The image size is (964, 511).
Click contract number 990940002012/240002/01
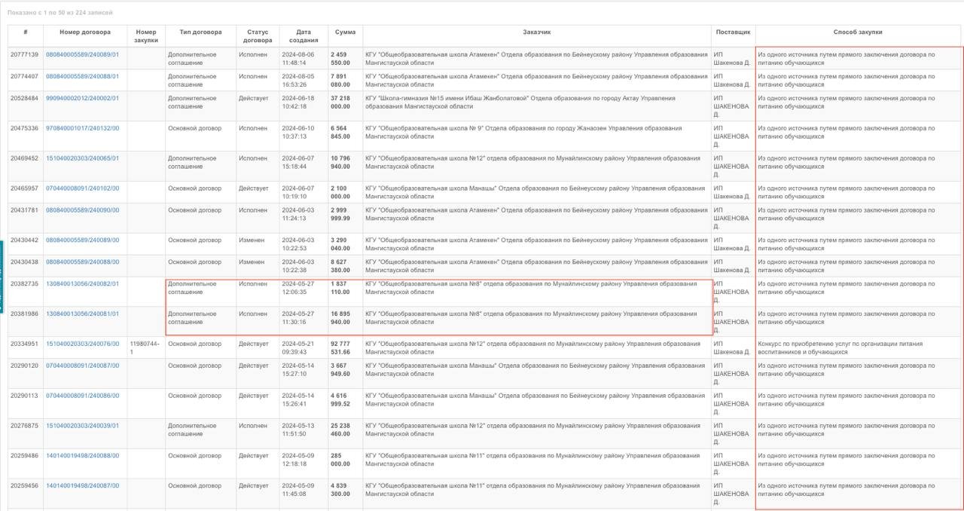[82, 98]
